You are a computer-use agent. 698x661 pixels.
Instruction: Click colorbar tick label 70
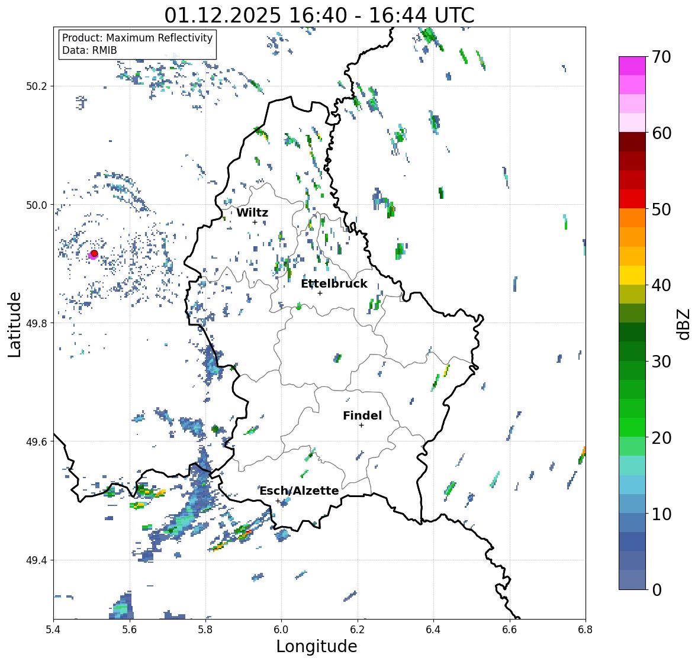661,57
